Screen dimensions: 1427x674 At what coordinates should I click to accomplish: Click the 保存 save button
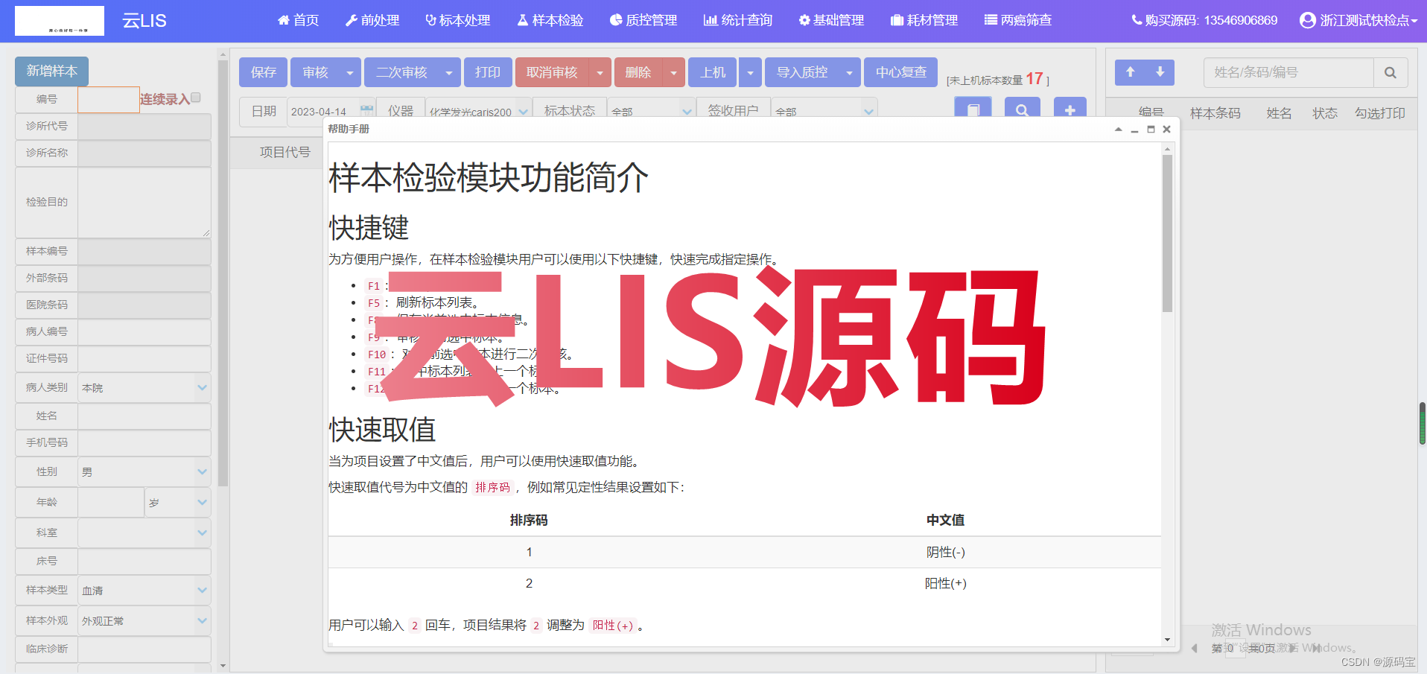click(x=263, y=72)
